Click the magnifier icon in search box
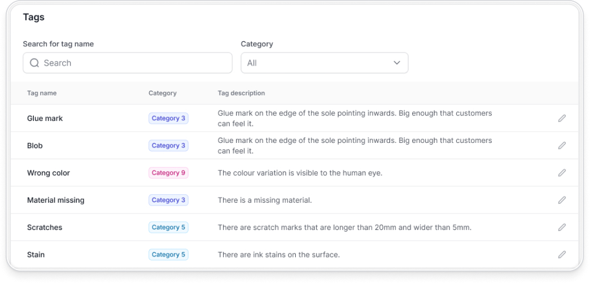Viewport: 590px width, 283px height. (x=34, y=63)
